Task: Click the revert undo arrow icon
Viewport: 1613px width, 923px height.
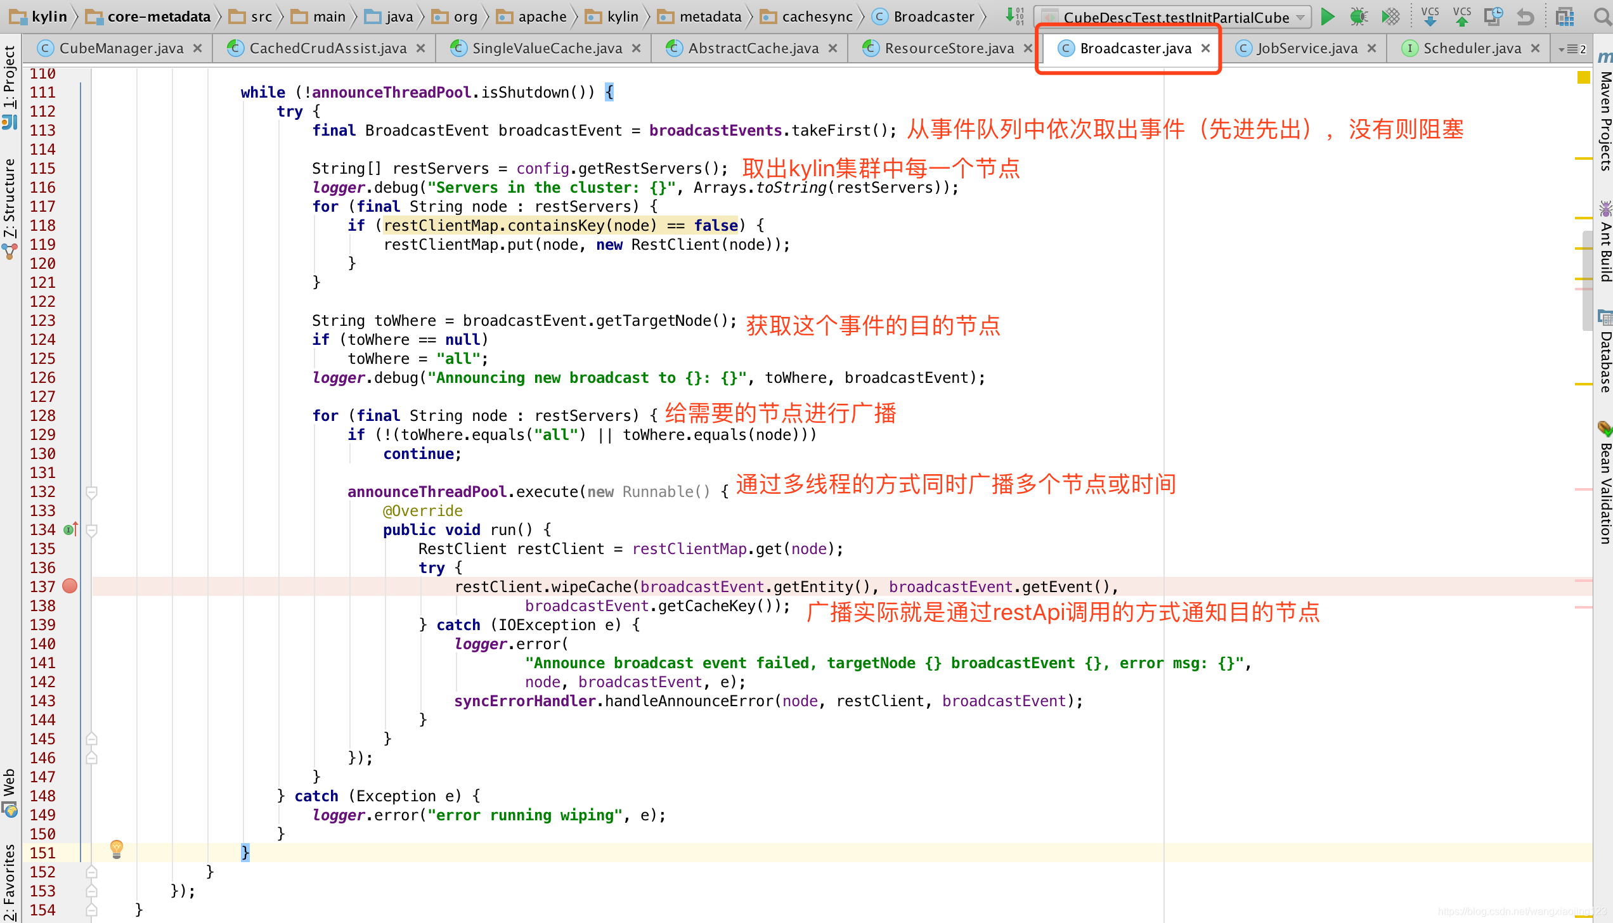Action: click(1526, 16)
